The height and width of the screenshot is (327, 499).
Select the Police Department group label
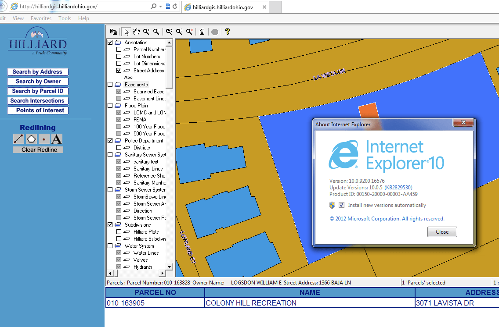point(144,141)
